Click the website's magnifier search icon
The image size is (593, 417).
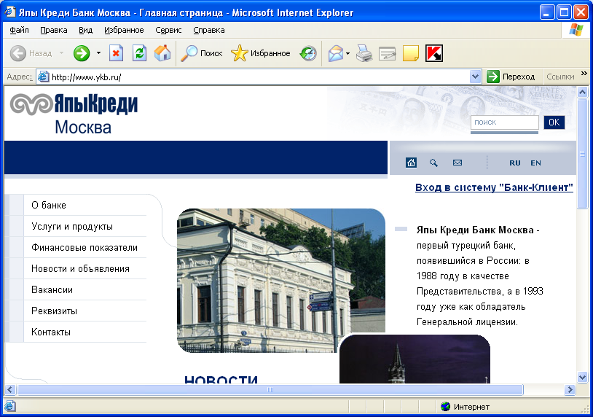(433, 163)
